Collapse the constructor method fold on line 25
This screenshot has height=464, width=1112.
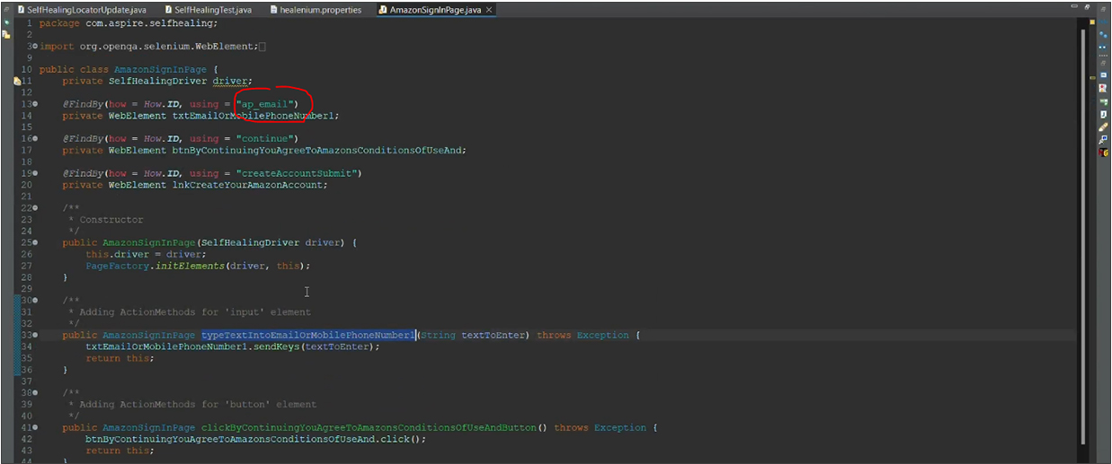(34, 242)
